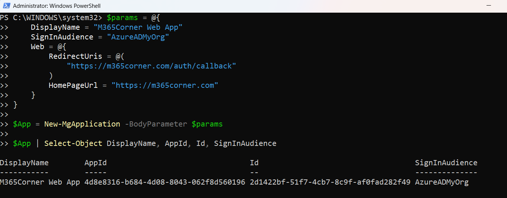
Task: Click the PowerShell icon in title bar
Action: pyautogui.click(x=6, y=6)
